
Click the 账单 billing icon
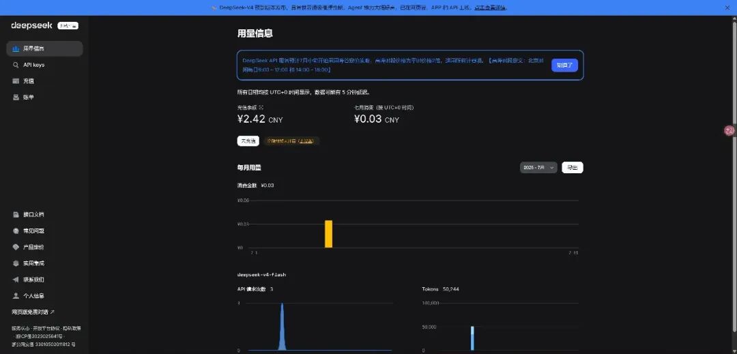pyautogui.click(x=16, y=97)
